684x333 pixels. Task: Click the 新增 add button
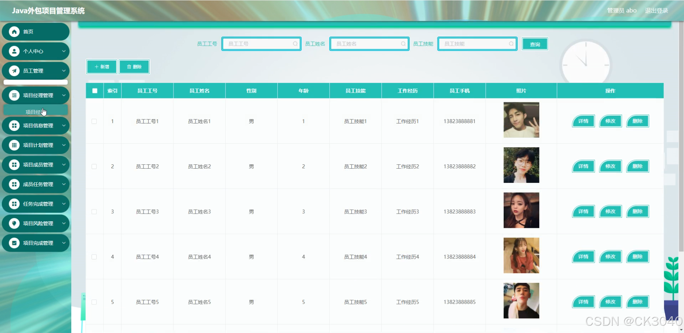tap(102, 67)
